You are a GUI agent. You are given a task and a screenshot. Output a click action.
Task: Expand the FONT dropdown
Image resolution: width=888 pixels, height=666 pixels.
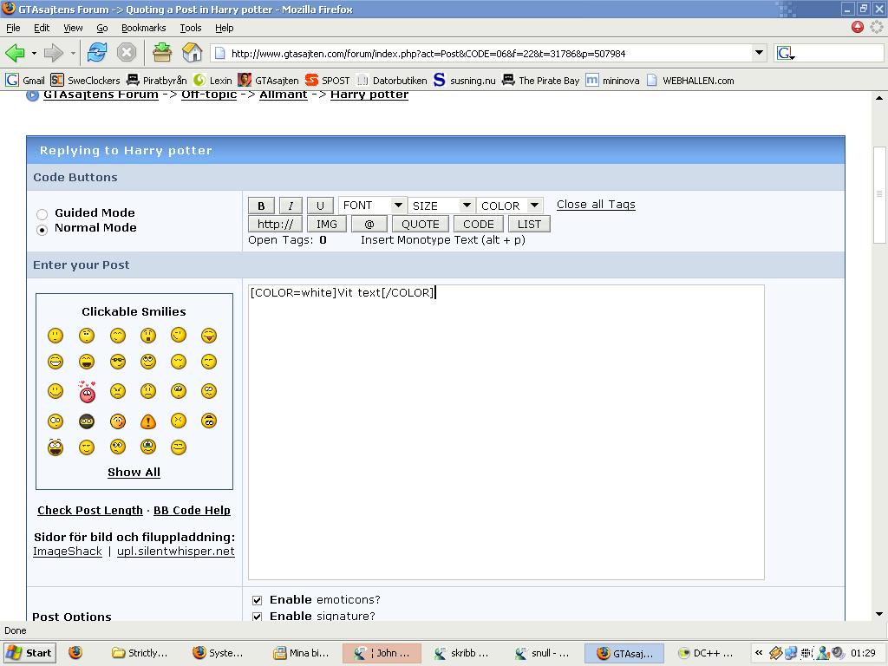point(372,206)
